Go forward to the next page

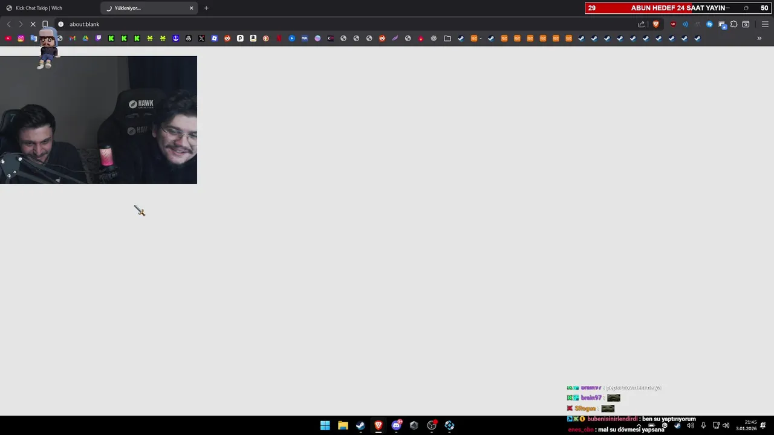point(20,24)
